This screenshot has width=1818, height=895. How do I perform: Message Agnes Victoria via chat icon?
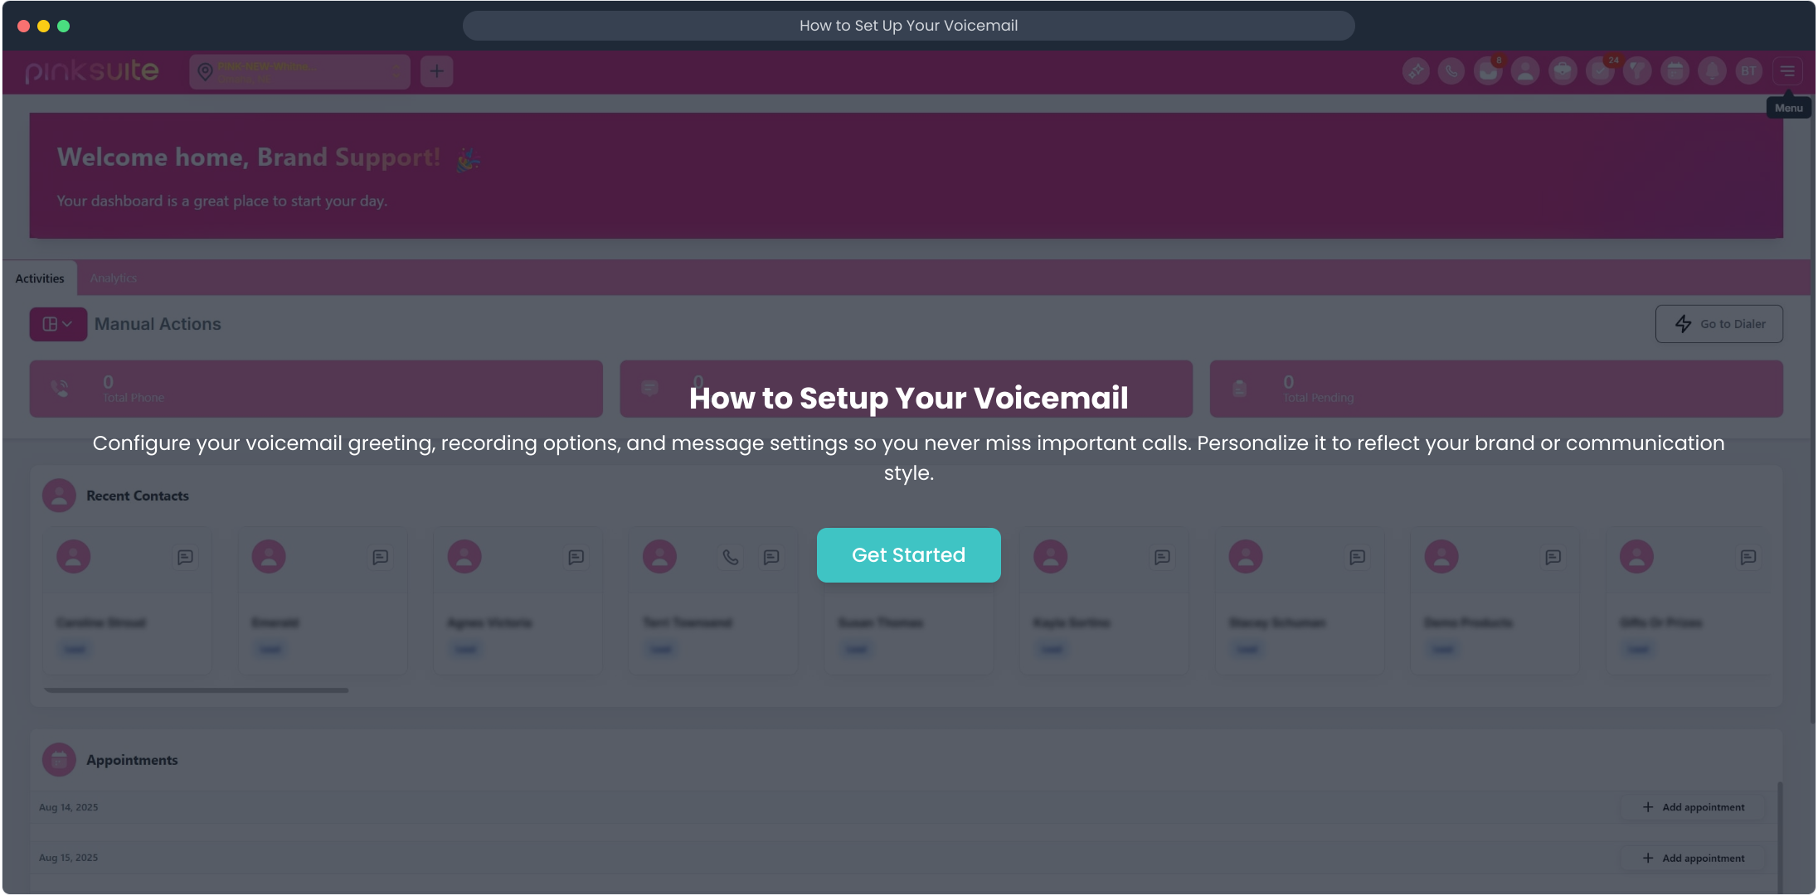(x=576, y=557)
